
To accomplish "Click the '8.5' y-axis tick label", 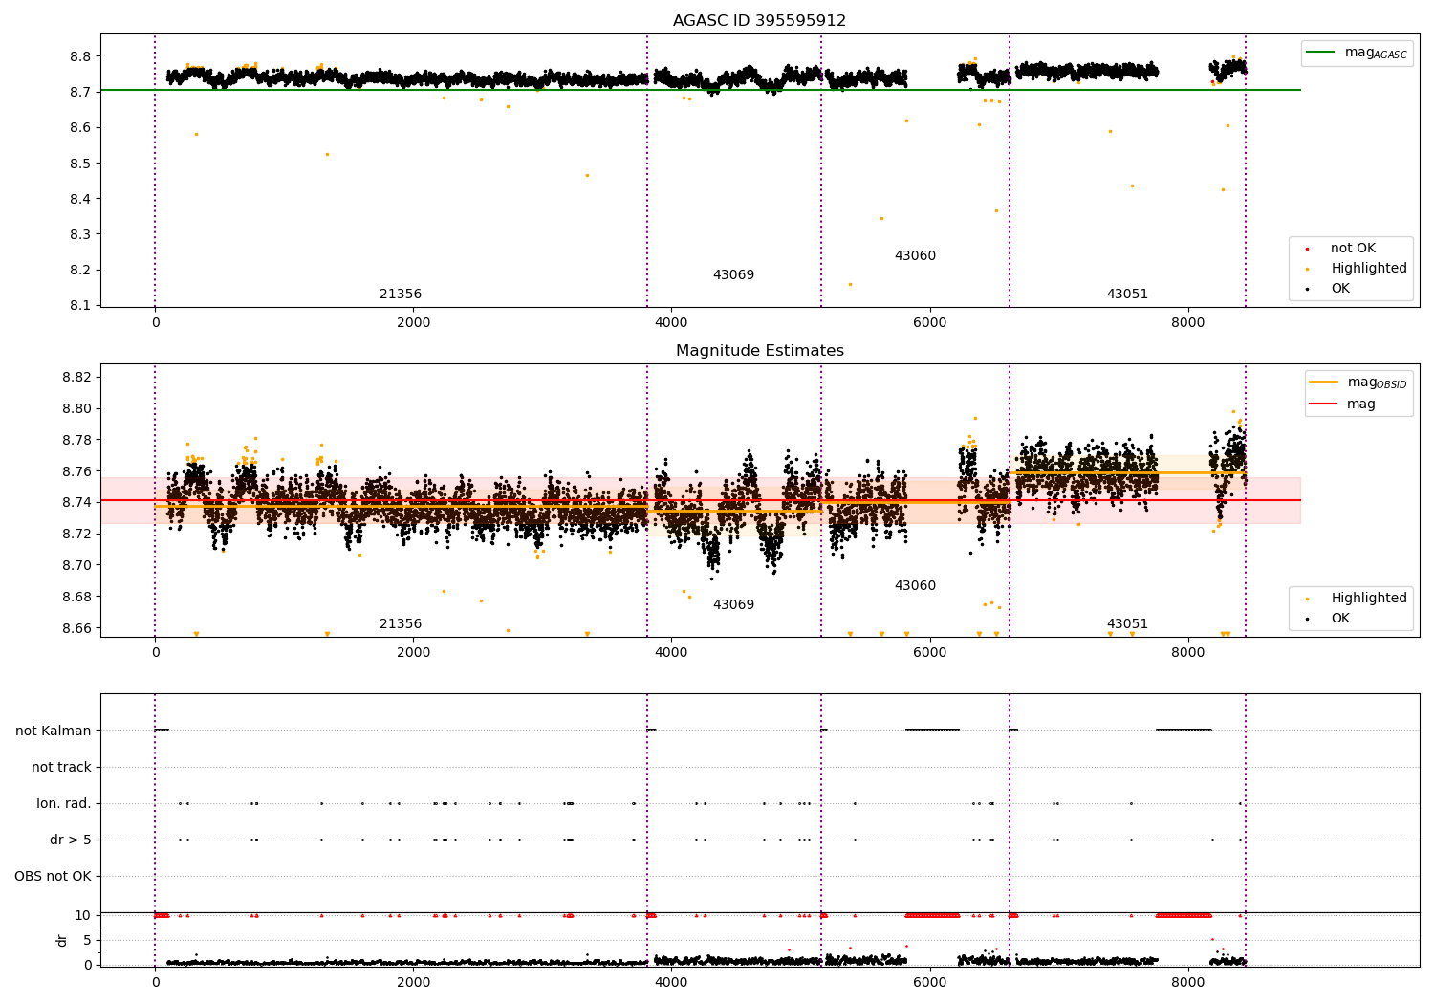I will click(x=80, y=164).
